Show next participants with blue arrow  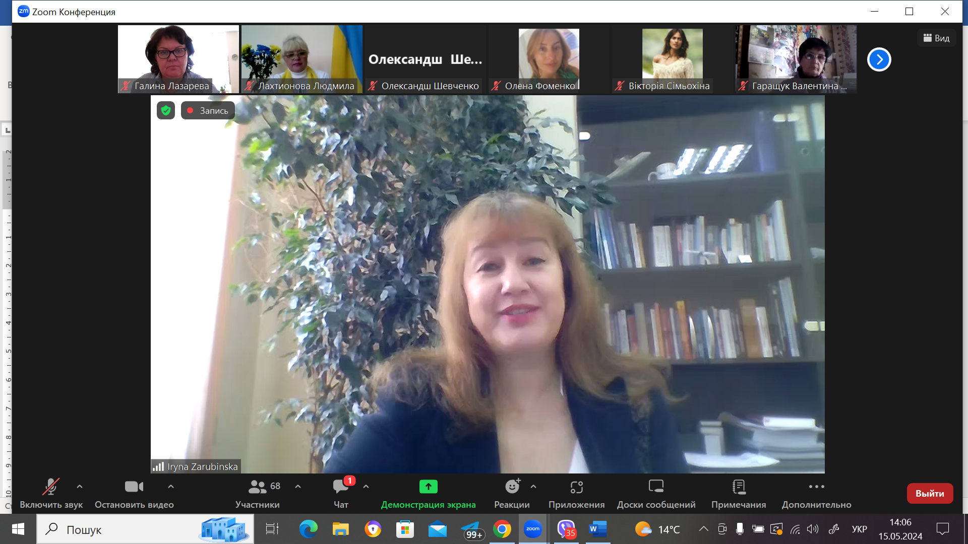[x=879, y=59]
